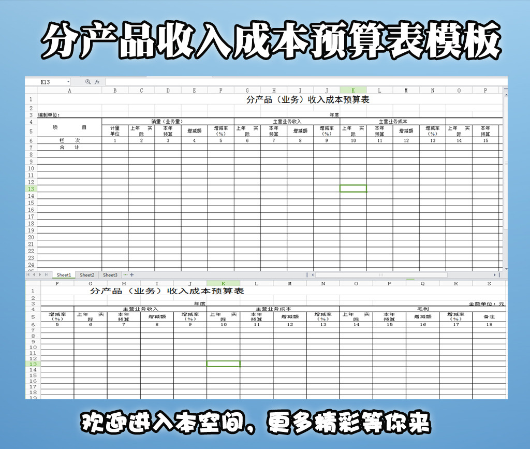Image resolution: width=530 pixels, height=449 pixels.
Task: Switch to the Sheet2 tab
Action: (x=86, y=275)
